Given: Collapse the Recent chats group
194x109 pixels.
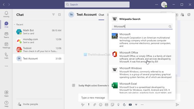Looking at the screenshot, I should point(14,24).
